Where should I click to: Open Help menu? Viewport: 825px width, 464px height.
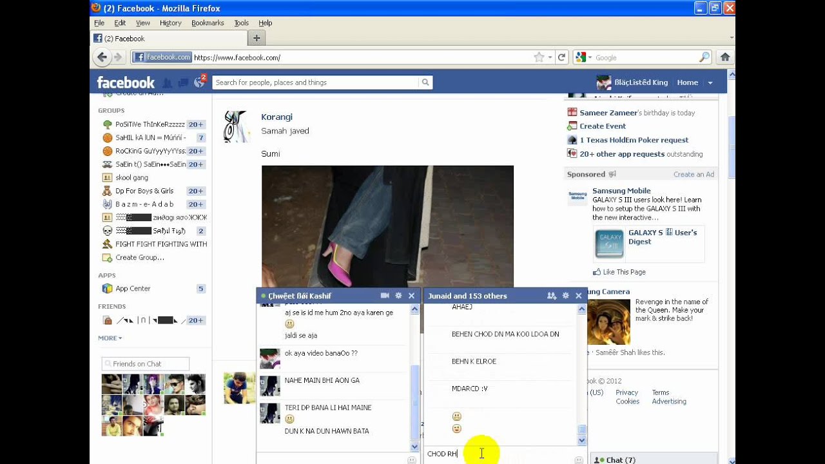coord(265,23)
